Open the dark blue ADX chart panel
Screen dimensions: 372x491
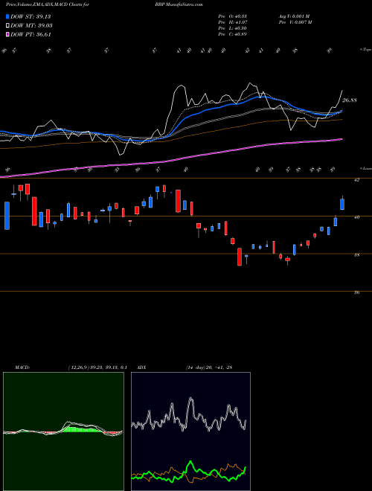click(190, 431)
